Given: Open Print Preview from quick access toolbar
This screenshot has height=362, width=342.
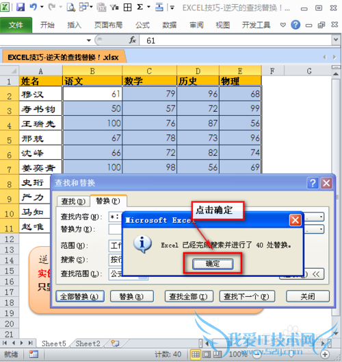Looking at the screenshot, I should (x=71, y=8).
